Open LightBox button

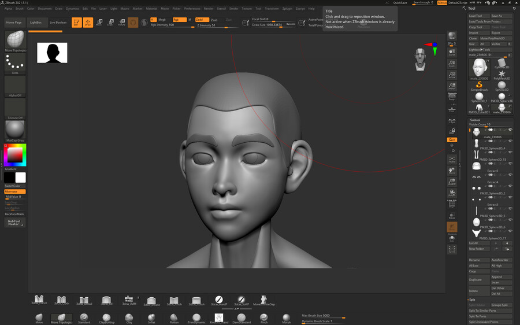tap(36, 23)
